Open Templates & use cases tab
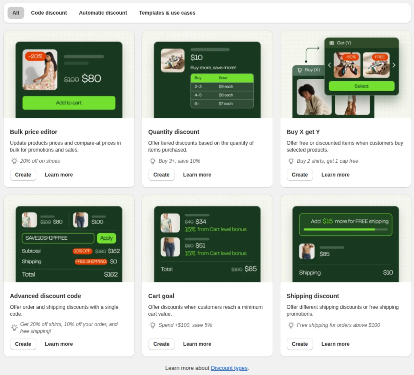This screenshot has height=375, width=414. pyautogui.click(x=167, y=13)
